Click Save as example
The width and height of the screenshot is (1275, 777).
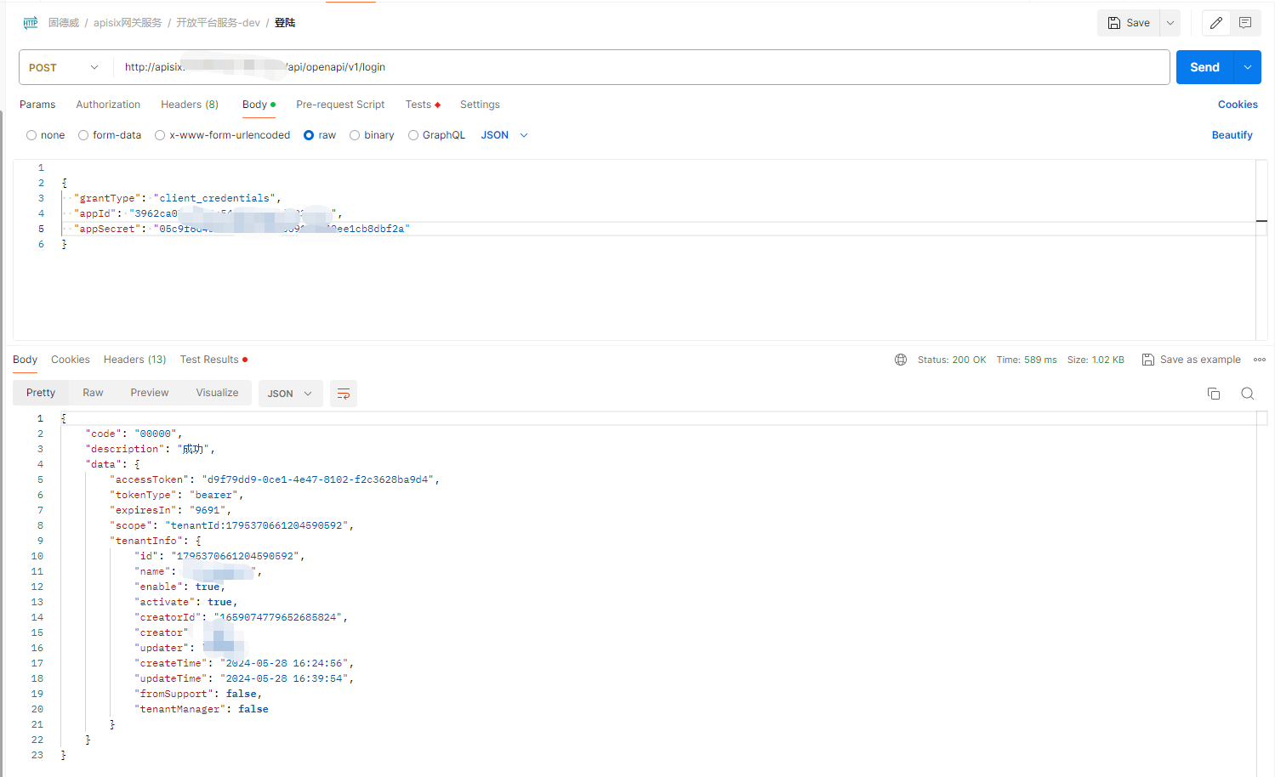1192,360
